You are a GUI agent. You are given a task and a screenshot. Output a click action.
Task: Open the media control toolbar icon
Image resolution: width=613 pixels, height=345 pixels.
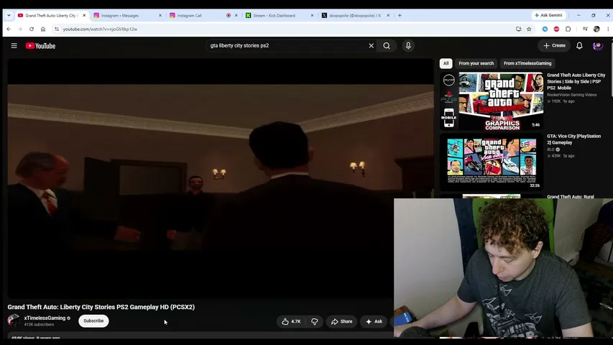585,29
